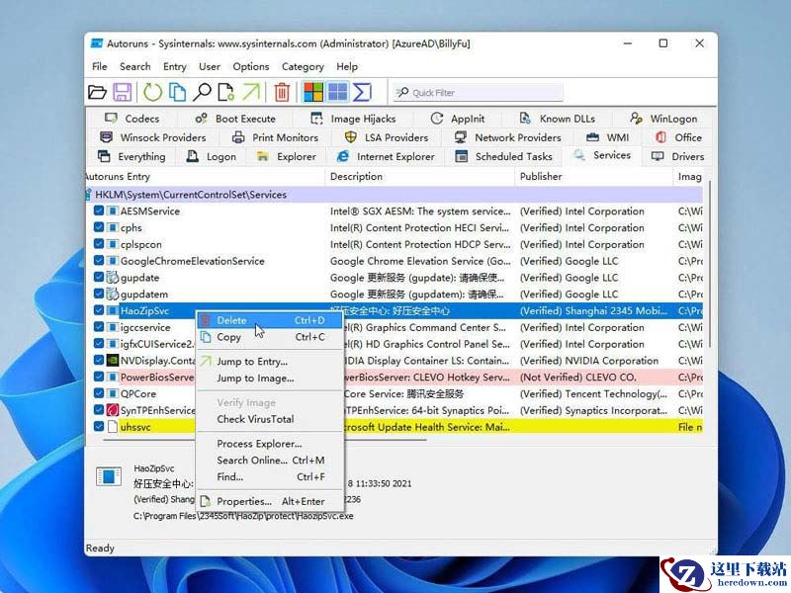
Task: Uncheck the HaoZipSvc entry checkbox
Action: click(x=99, y=310)
